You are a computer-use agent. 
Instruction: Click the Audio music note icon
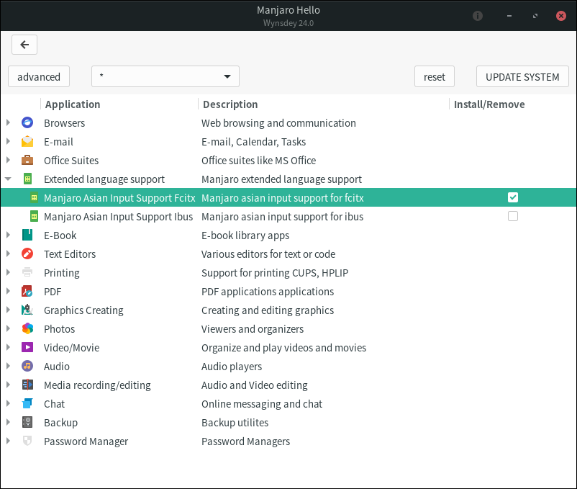(x=27, y=366)
